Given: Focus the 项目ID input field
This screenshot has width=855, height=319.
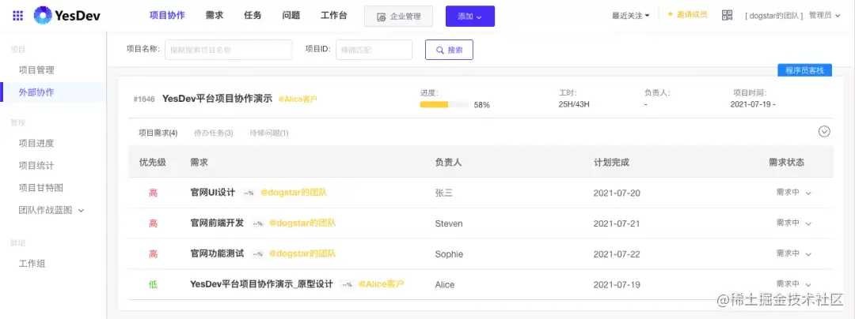Looking at the screenshot, I should pyautogui.click(x=374, y=50).
